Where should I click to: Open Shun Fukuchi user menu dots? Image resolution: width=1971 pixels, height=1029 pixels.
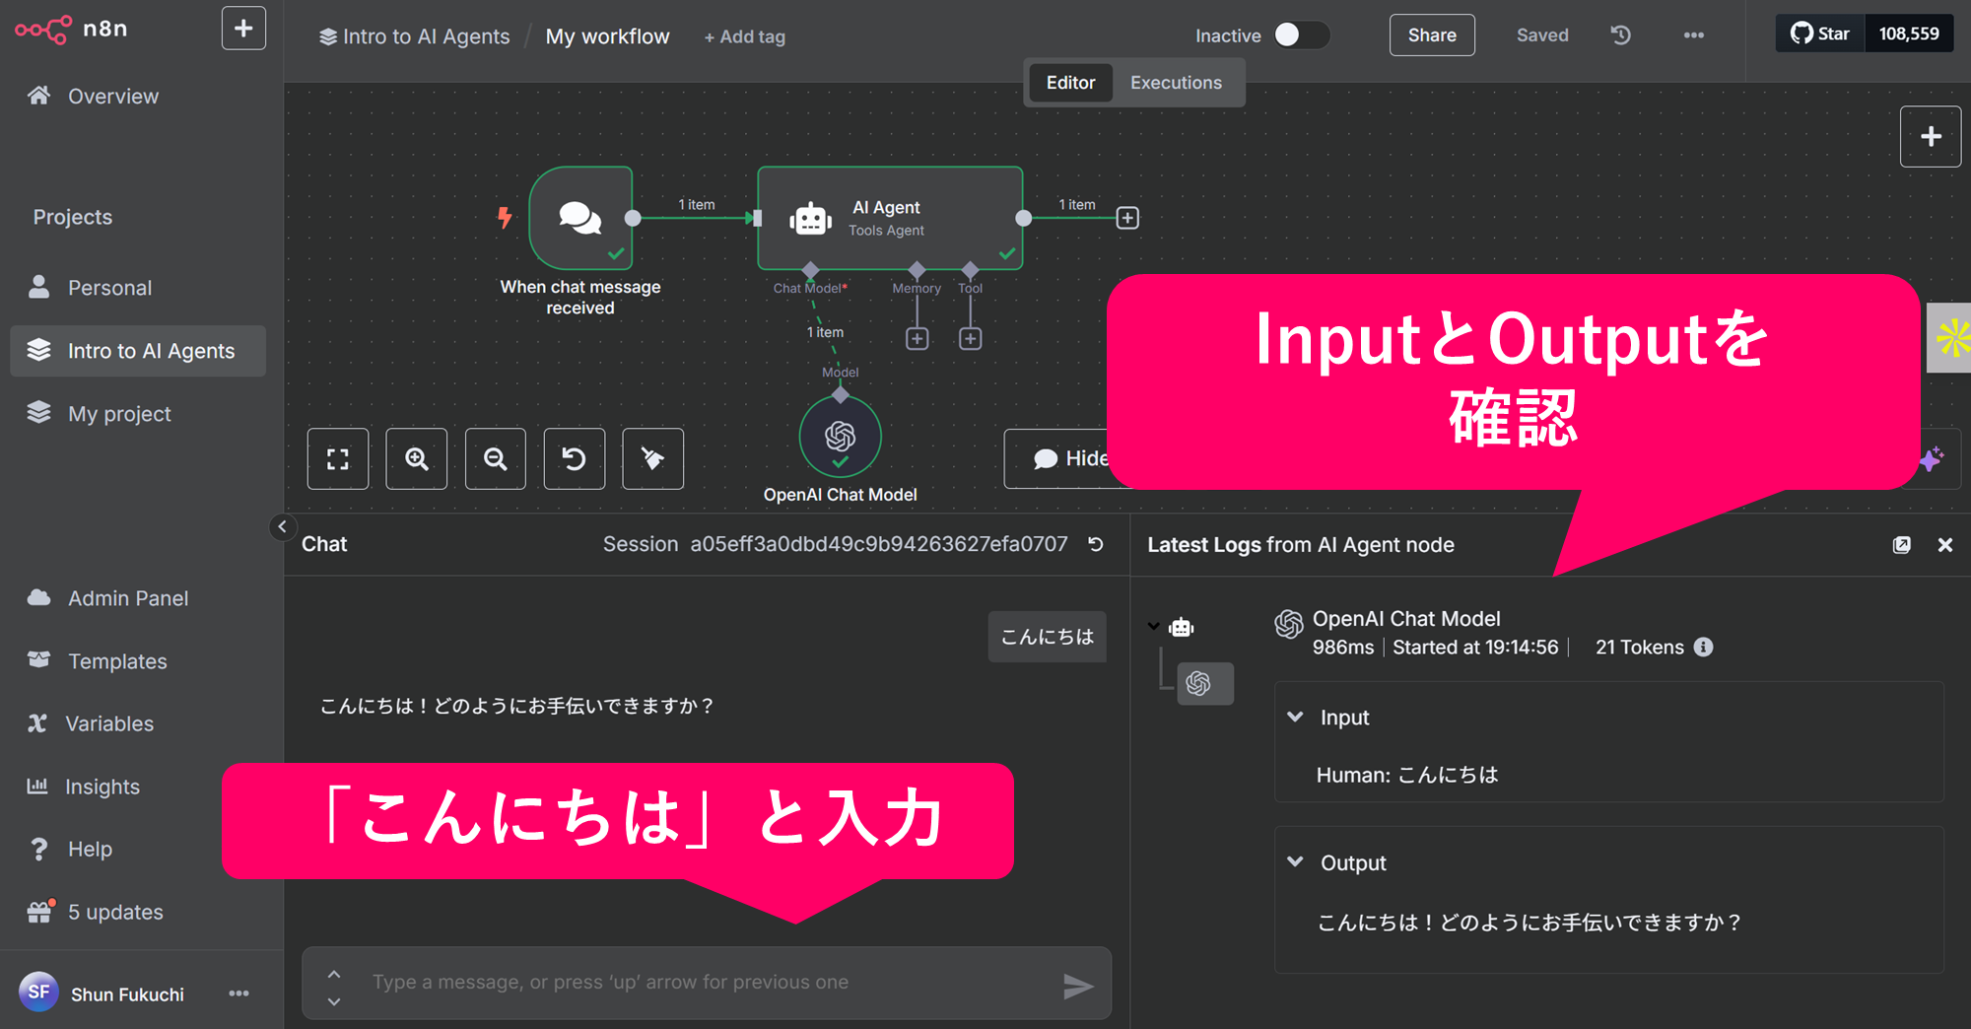coord(238,994)
